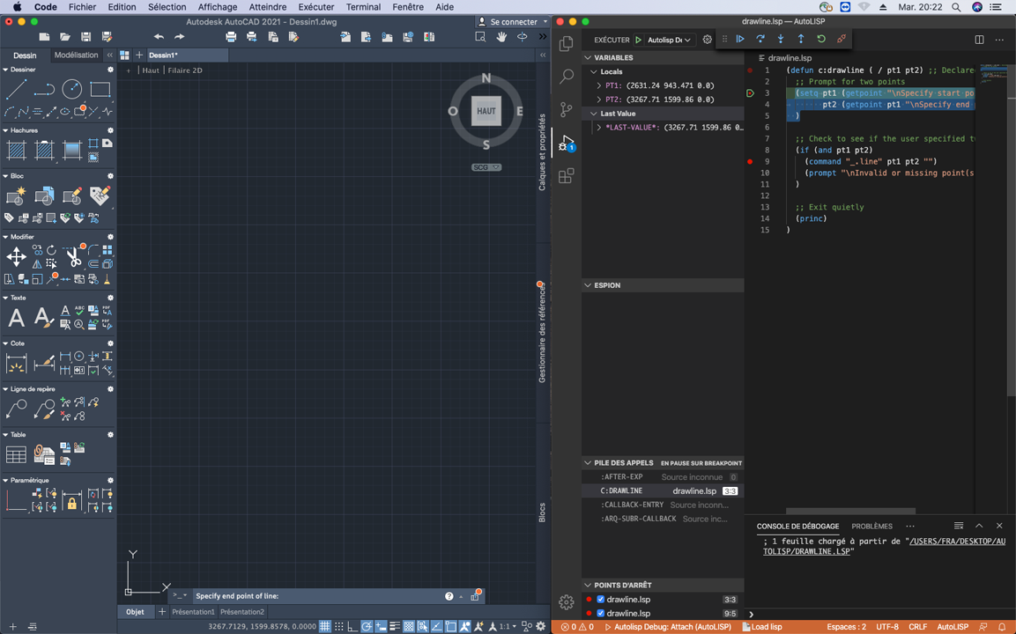Select the Circle tool in Dessiner panel
The image size is (1016, 634).
tap(72, 89)
